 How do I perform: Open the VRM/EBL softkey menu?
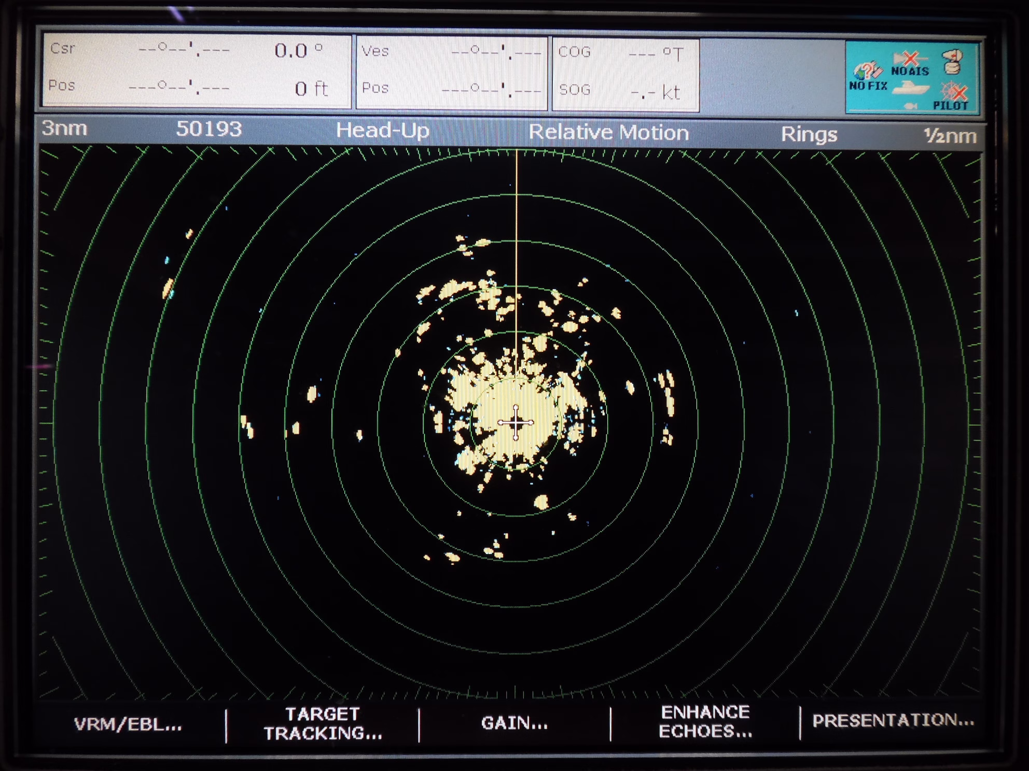128,724
